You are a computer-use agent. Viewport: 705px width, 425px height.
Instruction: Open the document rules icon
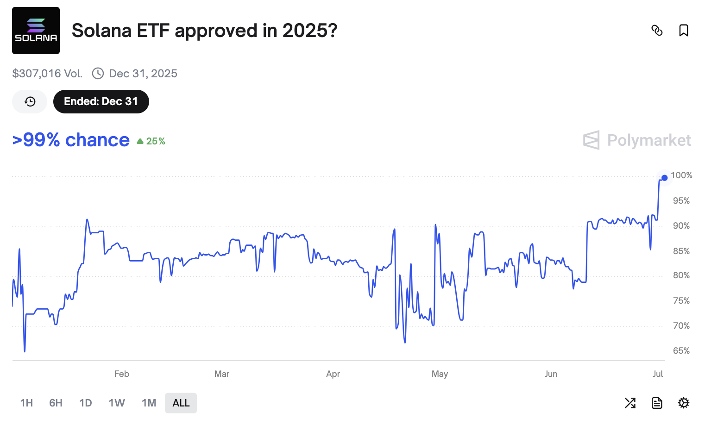(657, 403)
